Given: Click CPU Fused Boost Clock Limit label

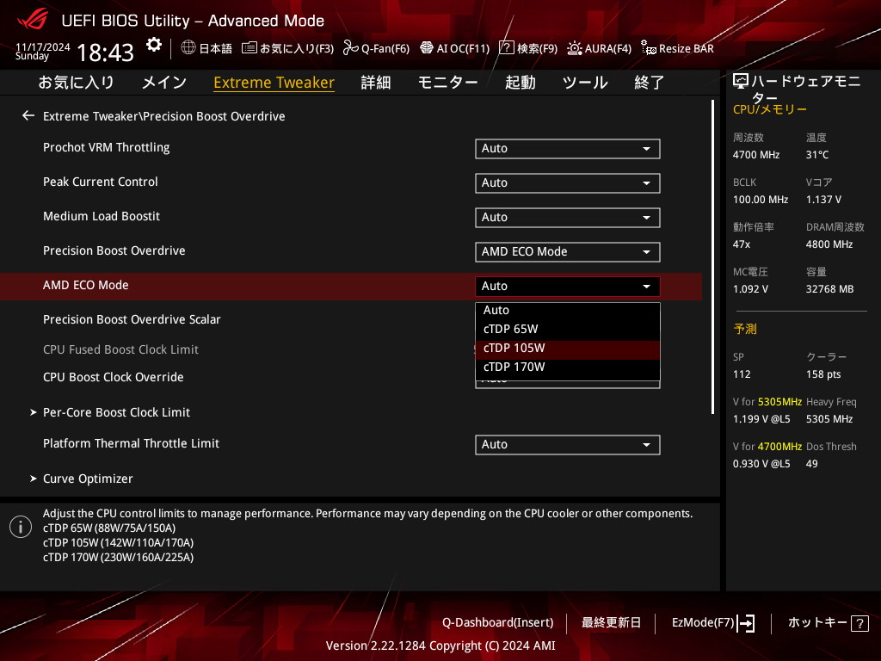Looking at the screenshot, I should pyautogui.click(x=120, y=349).
